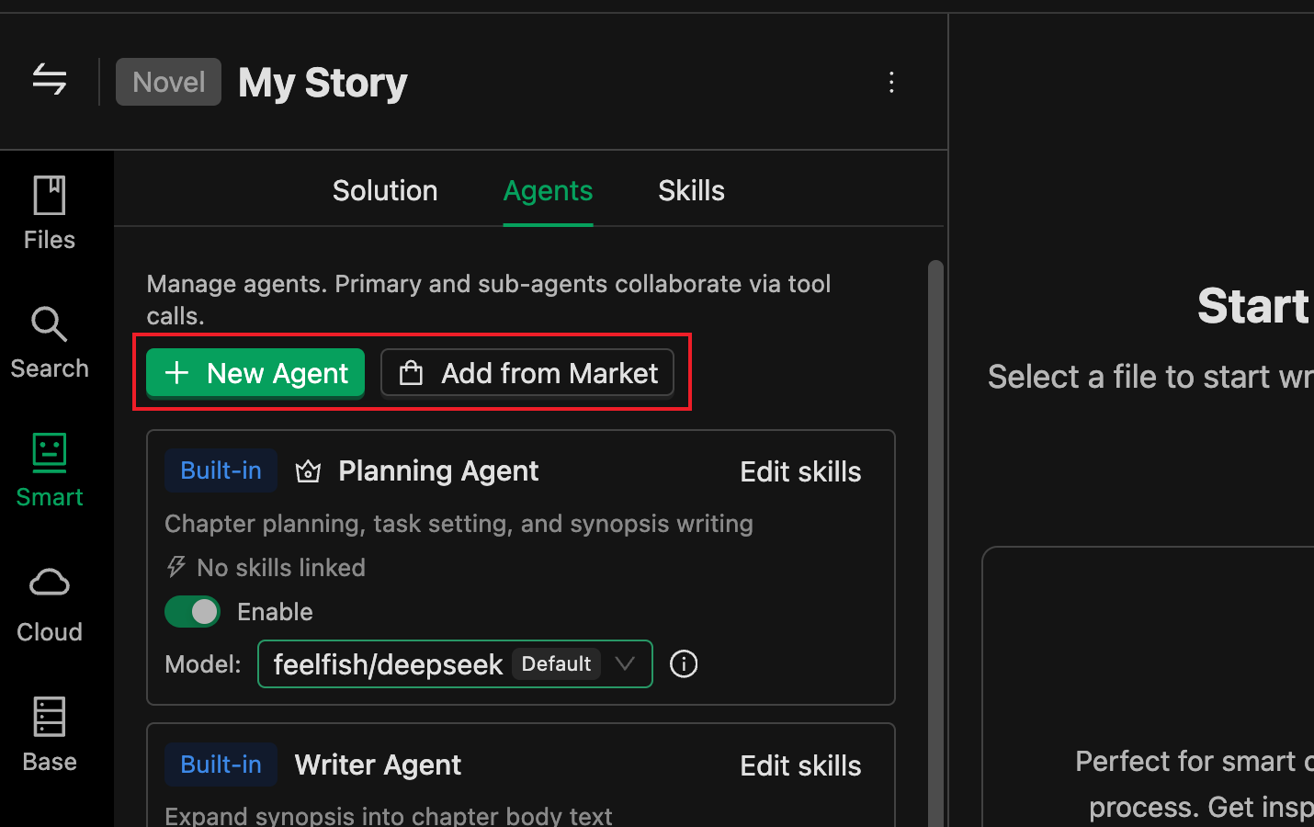Click the Add from Market button
Image resolution: width=1314 pixels, height=827 pixels.
pyautogui.click(x=527, y=373)
